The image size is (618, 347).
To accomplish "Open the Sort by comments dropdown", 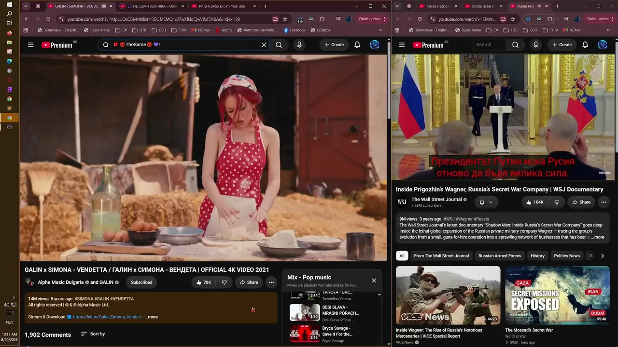I will click(x=93, y=334).
